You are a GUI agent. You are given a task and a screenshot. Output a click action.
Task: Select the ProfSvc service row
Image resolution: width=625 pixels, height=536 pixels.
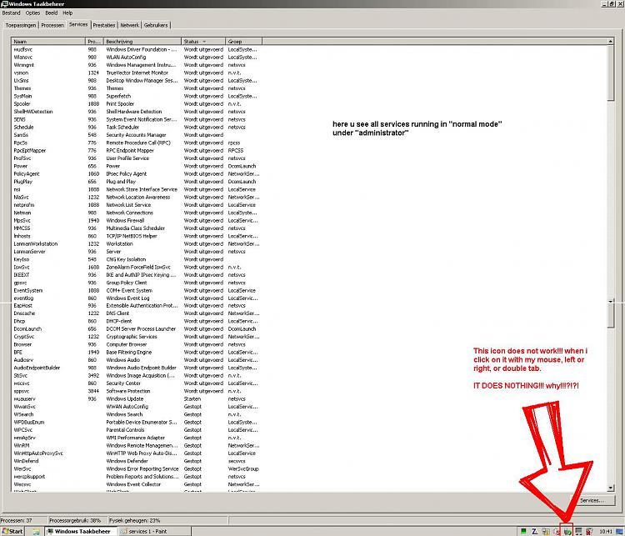[x=137, y=158]
